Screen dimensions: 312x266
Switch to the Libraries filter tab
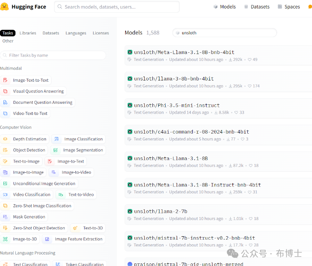coord(28,33)
